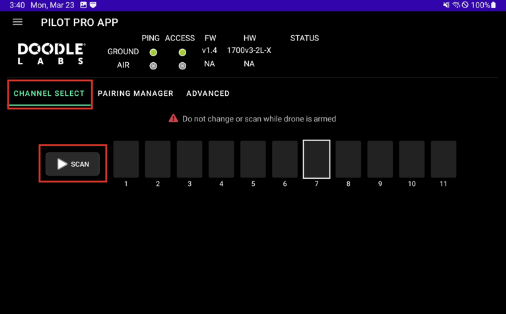The height and width of the screenshot is (314, 506).
Task: Click the 'FW' column header
Action: 210,38
